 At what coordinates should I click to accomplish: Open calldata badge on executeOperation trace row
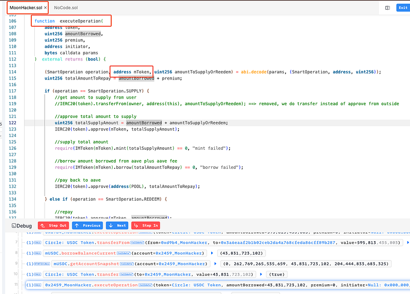click(146, 285)
